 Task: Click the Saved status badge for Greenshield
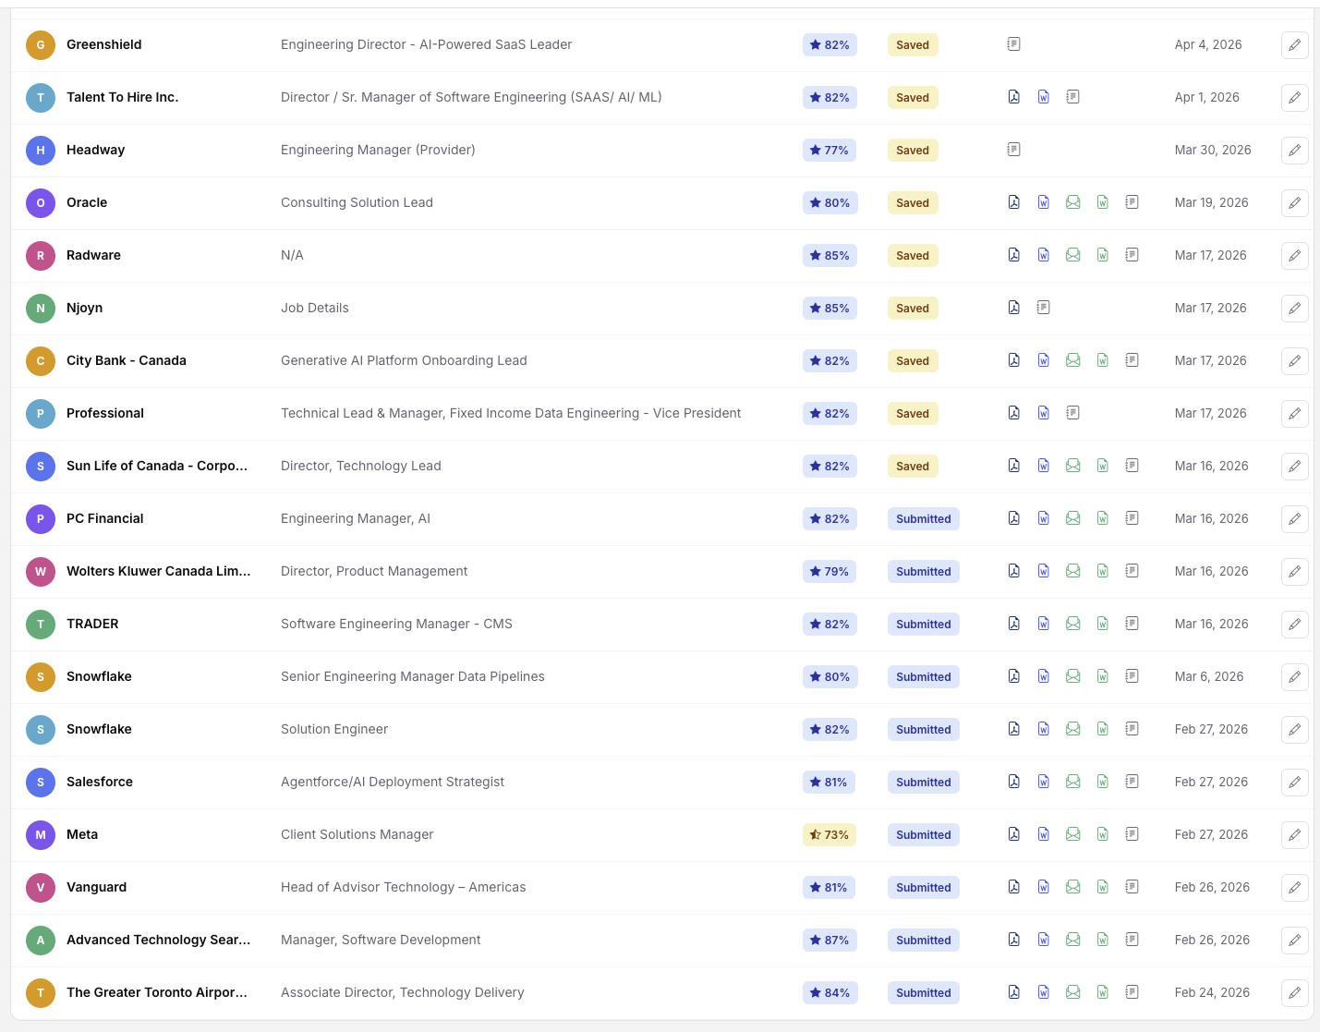(913, 44)
